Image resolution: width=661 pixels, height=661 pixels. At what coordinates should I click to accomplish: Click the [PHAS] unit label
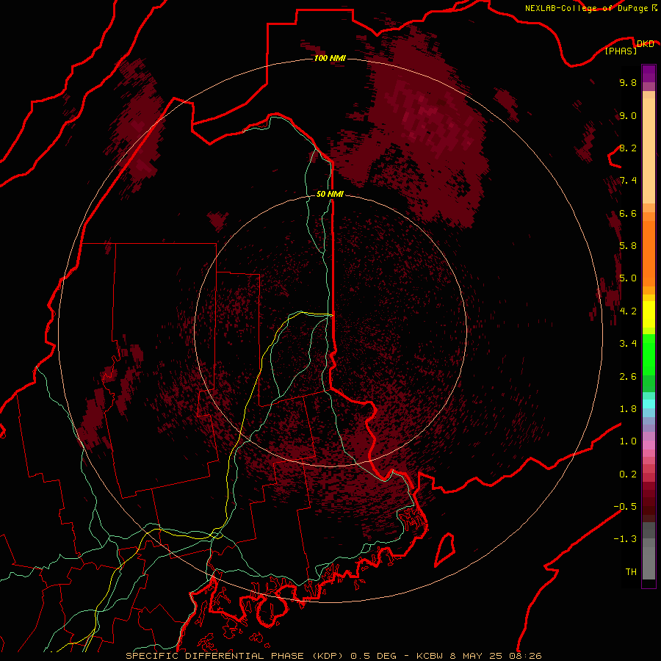point(621,51)
